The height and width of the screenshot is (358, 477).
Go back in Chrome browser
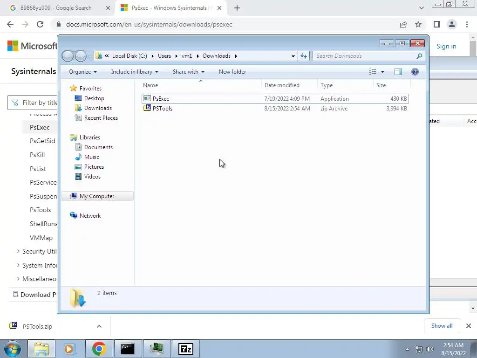[10, 24]
